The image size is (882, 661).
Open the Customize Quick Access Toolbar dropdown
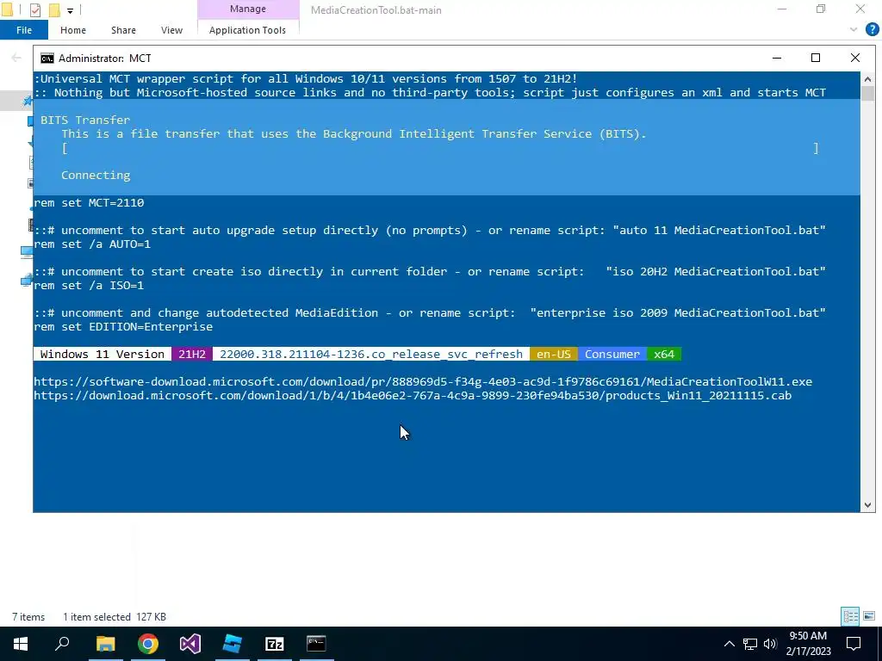[70, 10]
